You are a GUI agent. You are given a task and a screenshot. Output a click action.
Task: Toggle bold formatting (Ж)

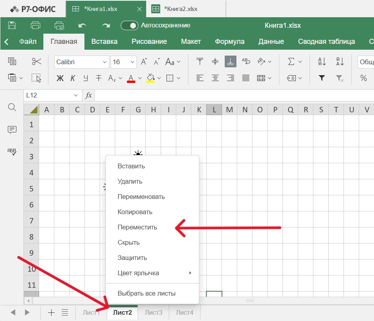[60, 78]
